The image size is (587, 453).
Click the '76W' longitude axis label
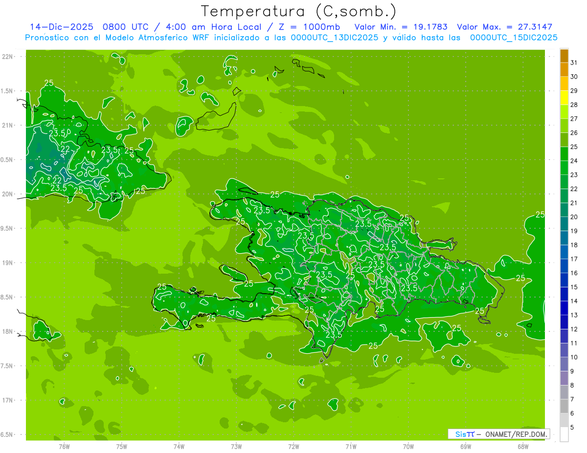tap(65, 446)
